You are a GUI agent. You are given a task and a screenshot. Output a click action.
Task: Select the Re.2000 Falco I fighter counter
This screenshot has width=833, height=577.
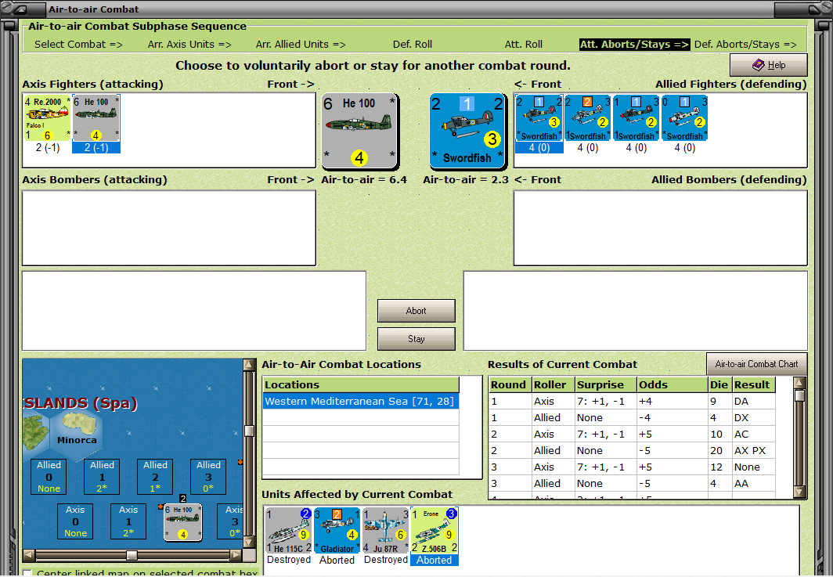[x=47, y=118]
